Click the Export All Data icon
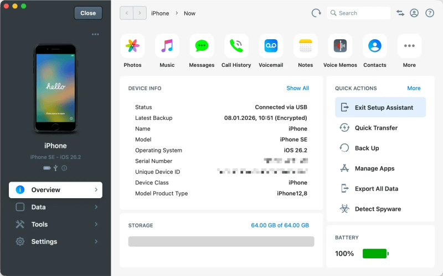The height and width of the screenshot is (276, 443). pos(344,189)
